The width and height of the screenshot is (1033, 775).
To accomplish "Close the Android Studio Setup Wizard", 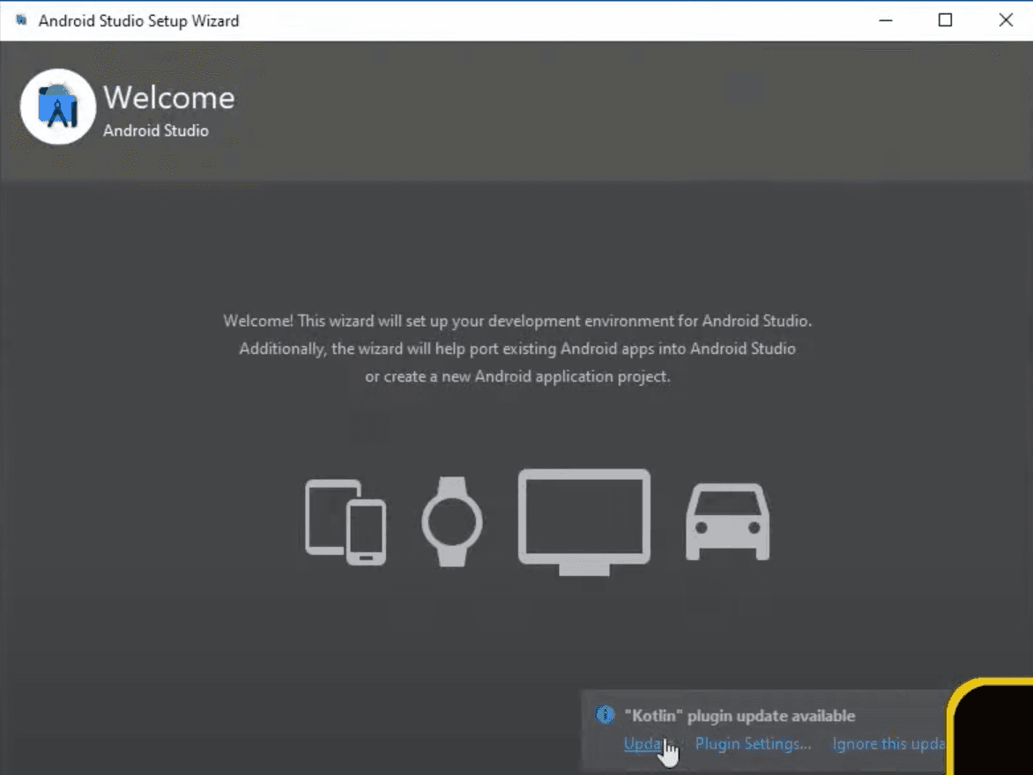I will pyautogui.click(x=1006, y=19).
